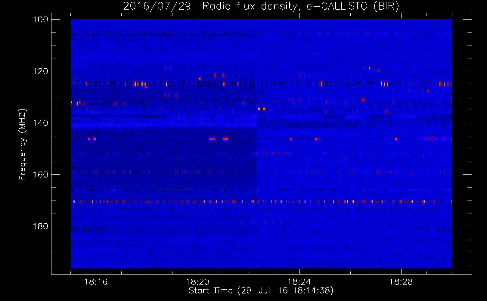Viewport: 487px width, 301px height.
Task: Click the 18:16 time tick label
Action: click(96, 282)
